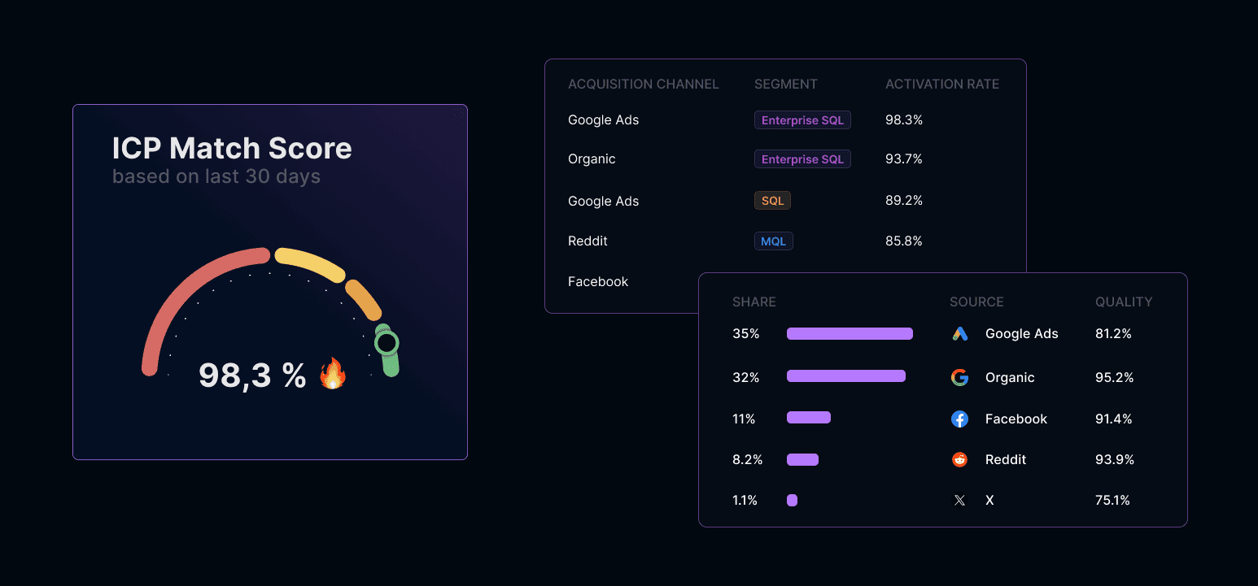Select the 93.9% quality value
The image size is (1258, 586).
click(1115, 460)
